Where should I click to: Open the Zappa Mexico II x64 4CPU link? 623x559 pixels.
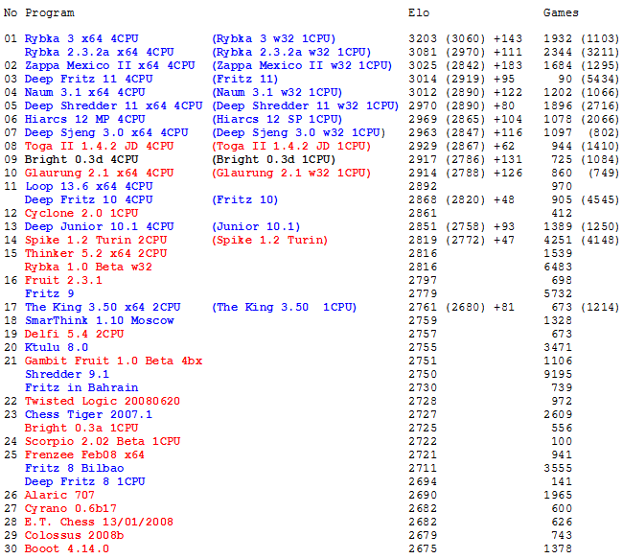click(x=109, y=66)
